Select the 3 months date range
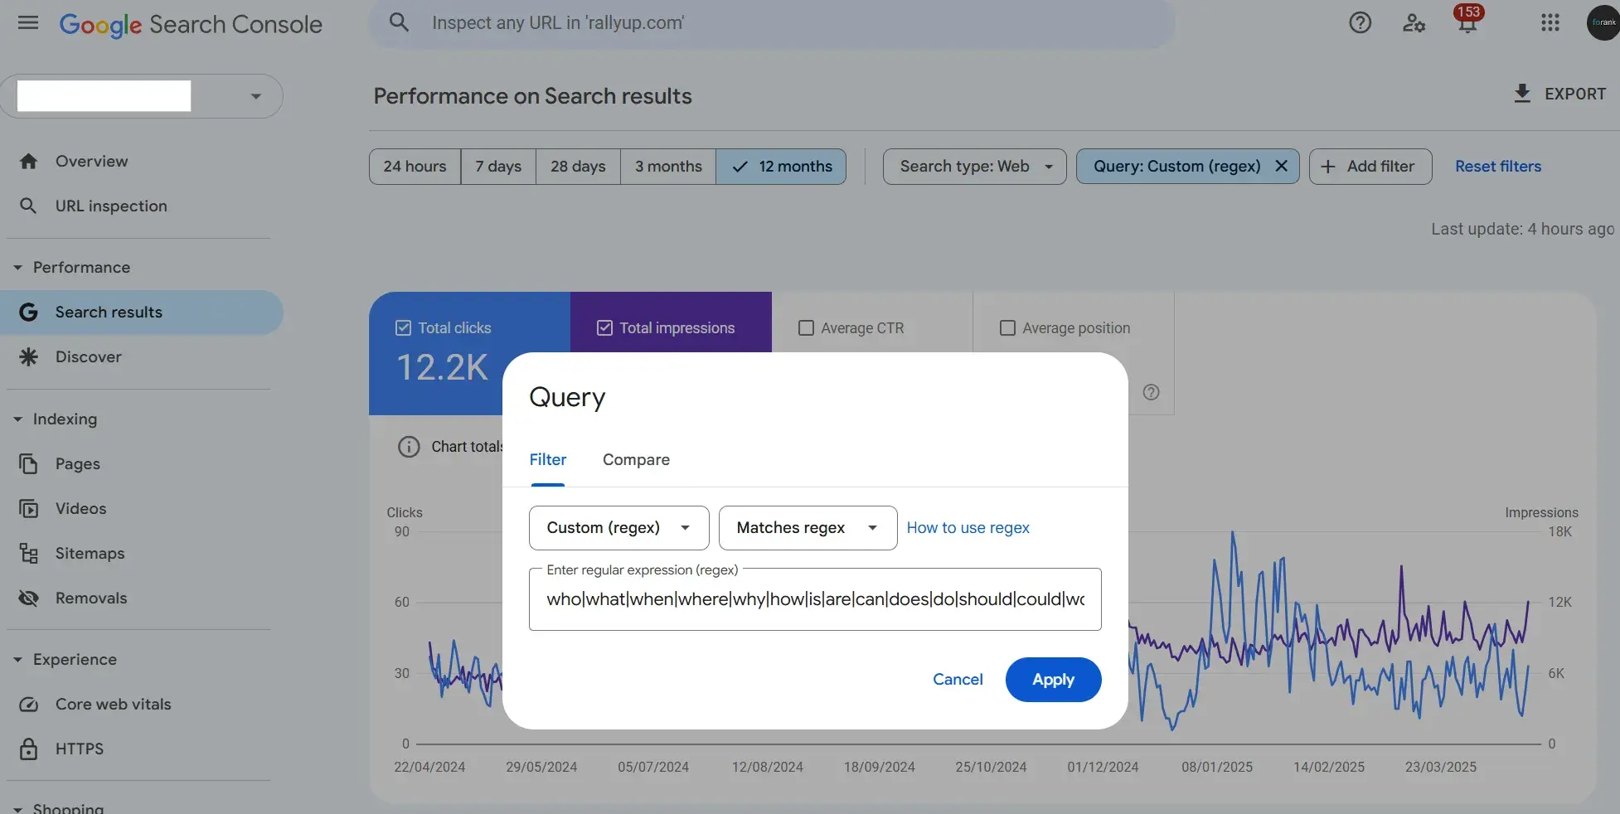The width and height of the screenshot is (1620, 814). [x=667, y=166]
